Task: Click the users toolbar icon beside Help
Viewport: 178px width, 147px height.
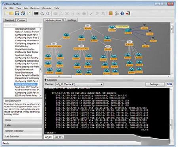Action: pos(117,13)
